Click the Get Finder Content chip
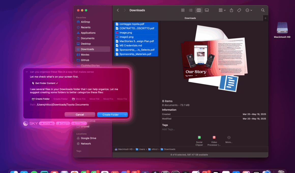Viewport: 295px width, 173px height. 45,83
